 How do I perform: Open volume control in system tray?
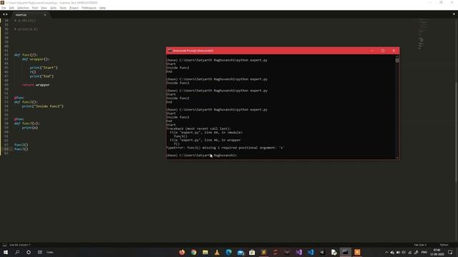coord(404,252)
